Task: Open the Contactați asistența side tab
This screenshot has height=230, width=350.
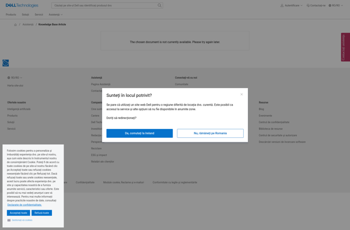Action: pyautogui.click(x=345, y=47)
